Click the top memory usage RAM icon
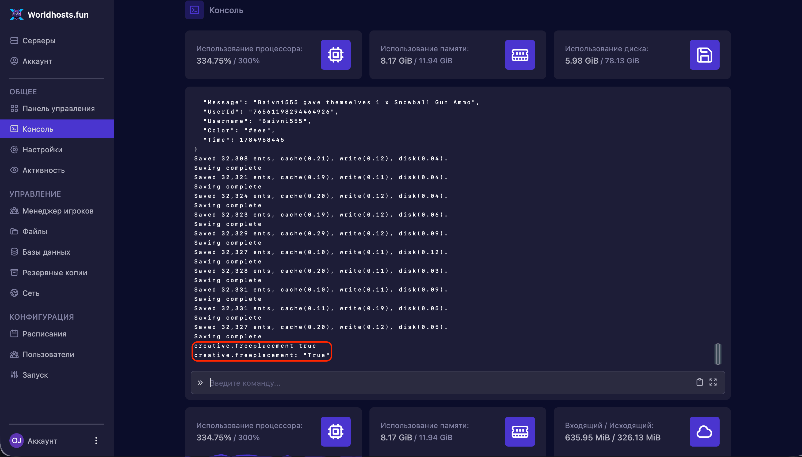Viewport: 802px width, 457px height. coord(520,55)
